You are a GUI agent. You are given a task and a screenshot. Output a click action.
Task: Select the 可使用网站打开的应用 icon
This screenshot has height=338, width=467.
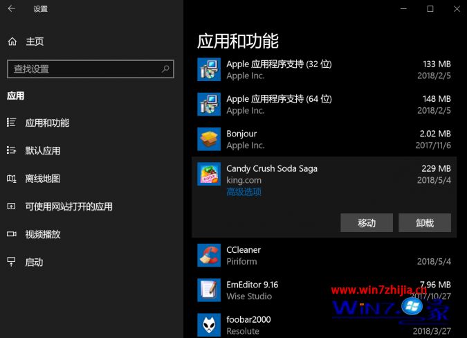11,206
